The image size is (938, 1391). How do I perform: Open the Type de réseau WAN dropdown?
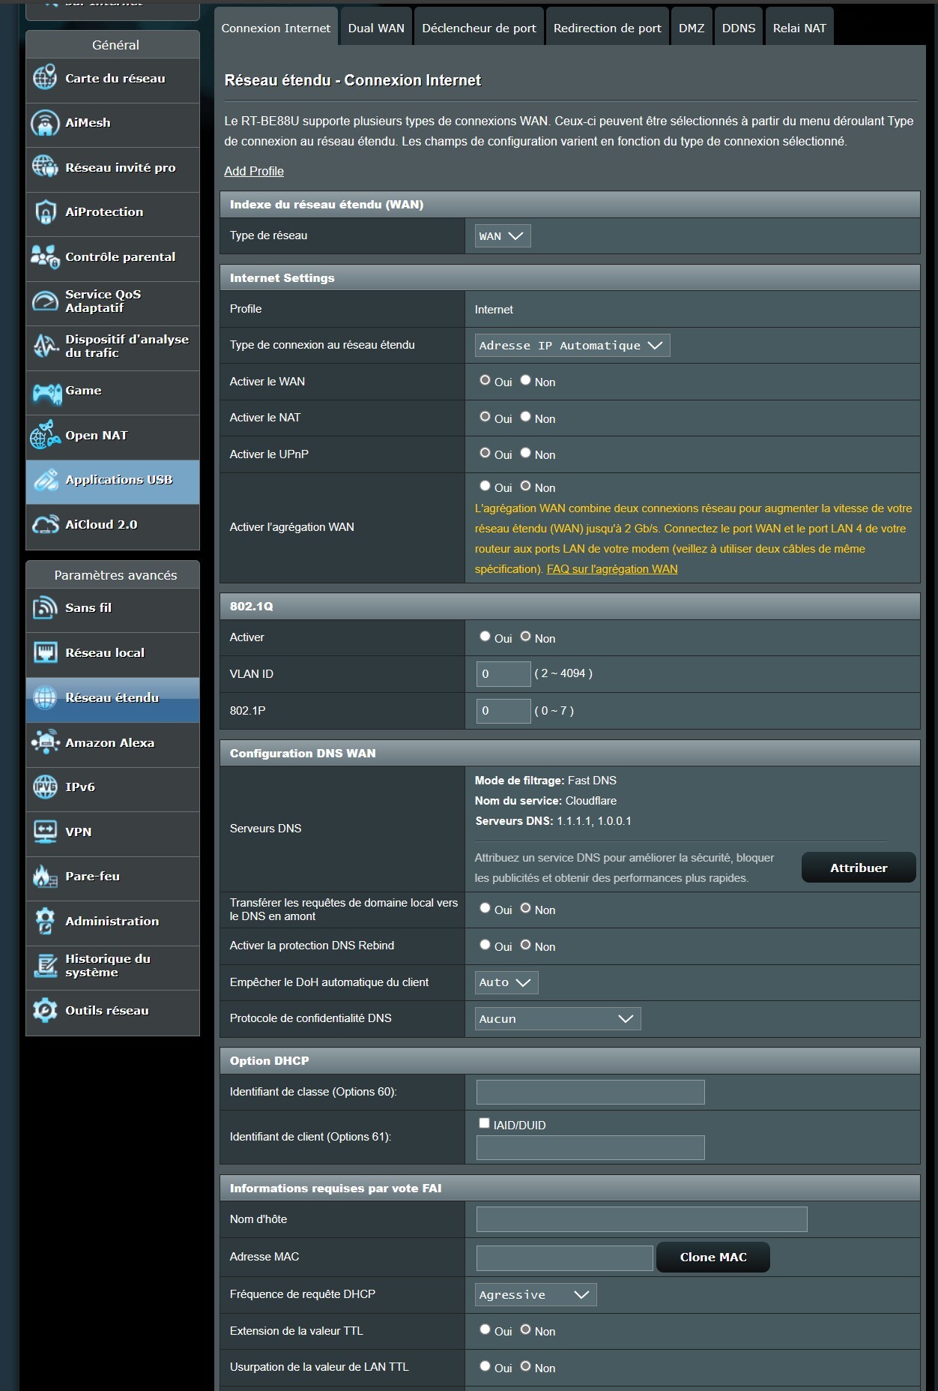pyautogui.click(x=503, y=236)
